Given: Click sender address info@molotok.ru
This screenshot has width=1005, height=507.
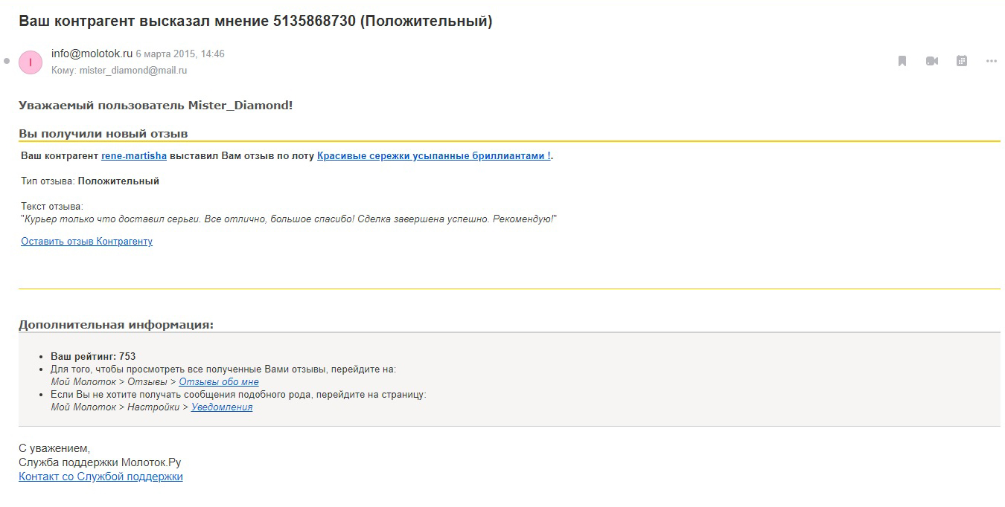Looking at the screenshot, I should 92,54.
